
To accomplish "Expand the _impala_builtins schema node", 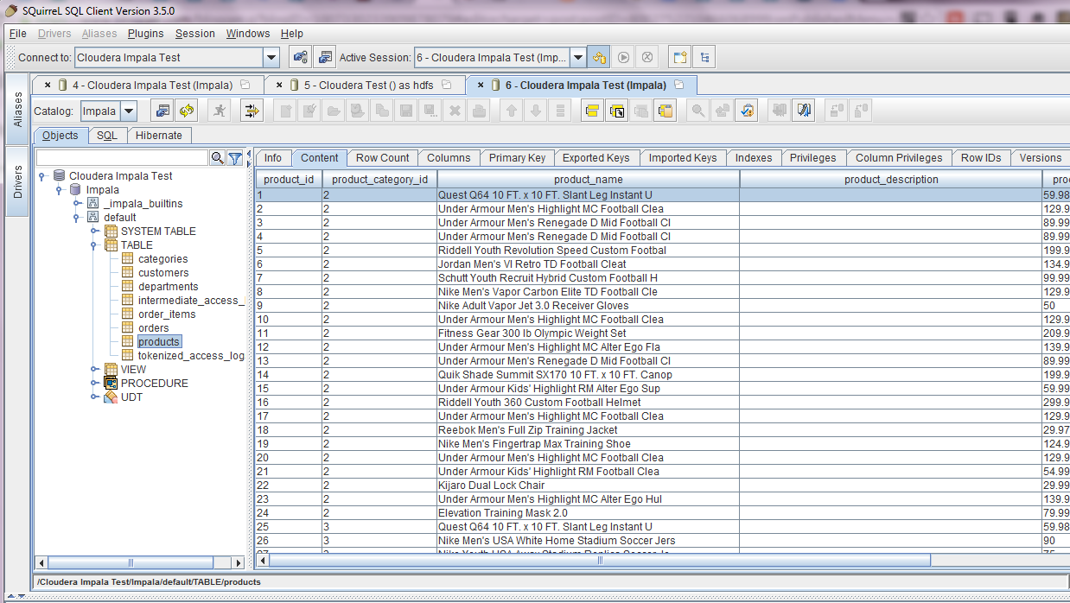I will (77, 204).
